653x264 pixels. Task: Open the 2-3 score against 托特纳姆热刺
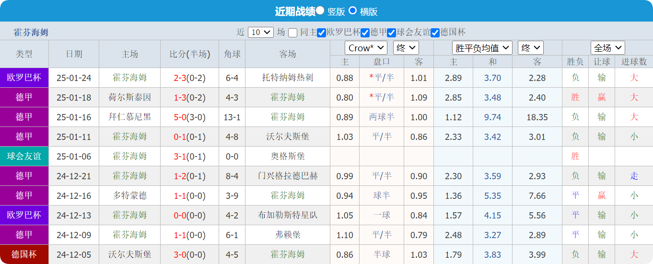(180, 78)
